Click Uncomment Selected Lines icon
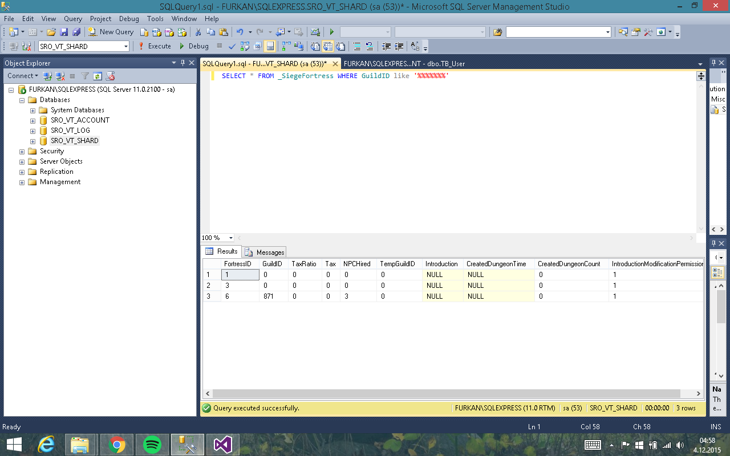Screen dimensions: 730x456 (370, 46)
